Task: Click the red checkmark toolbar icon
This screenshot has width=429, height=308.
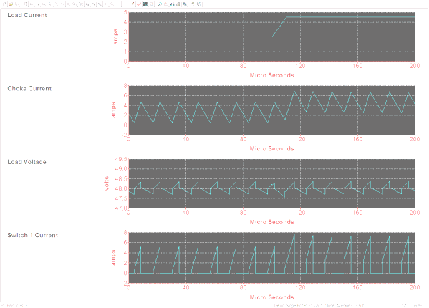Action: (139, 4)
